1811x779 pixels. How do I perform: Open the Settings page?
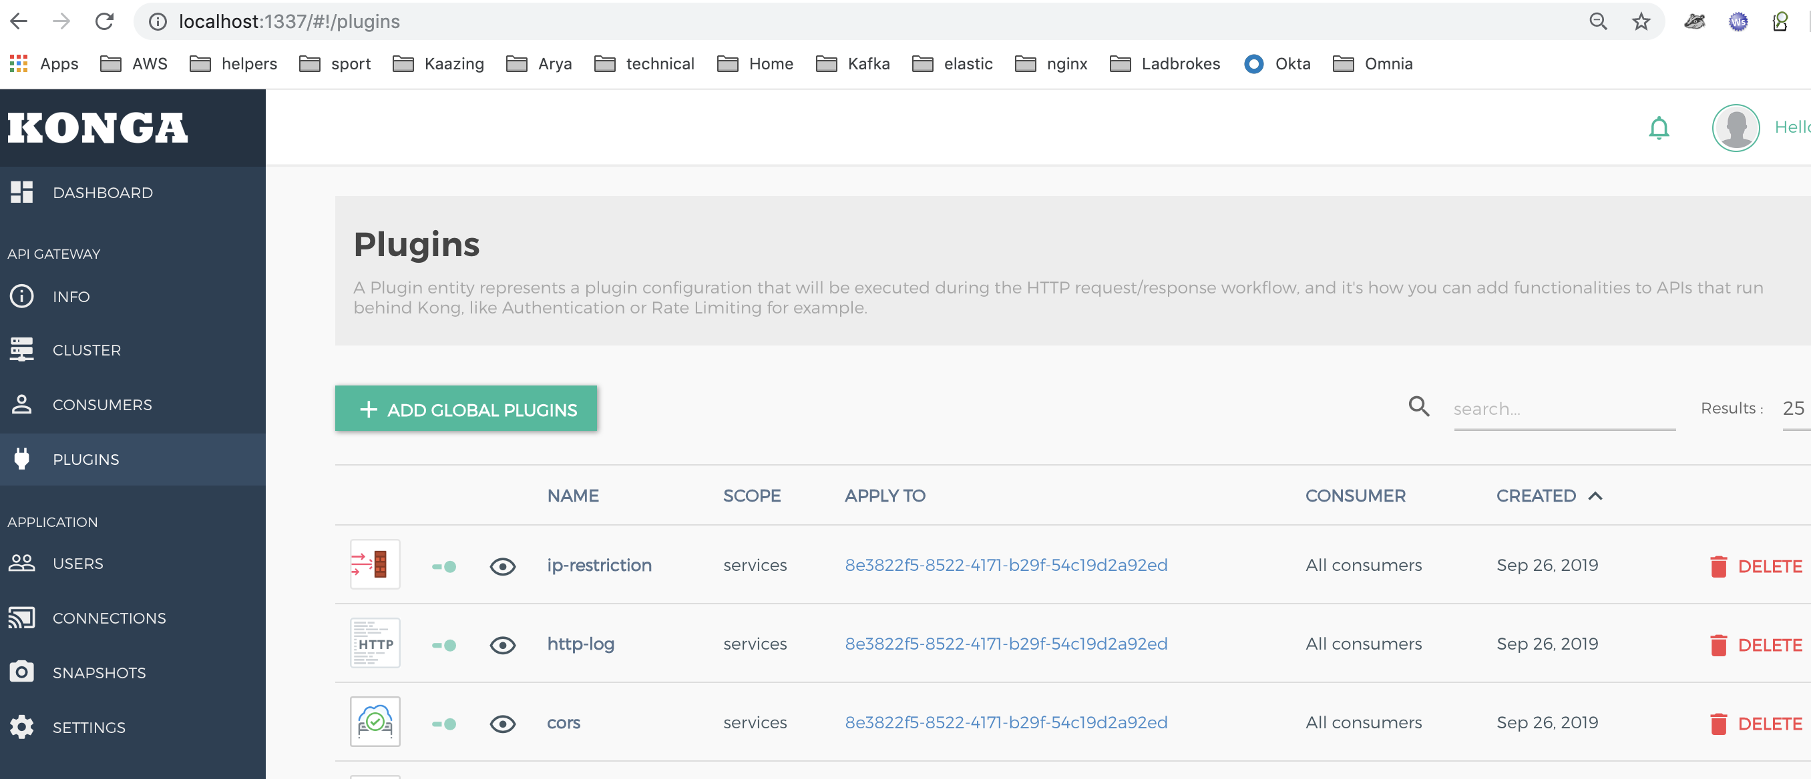[133, 728]
